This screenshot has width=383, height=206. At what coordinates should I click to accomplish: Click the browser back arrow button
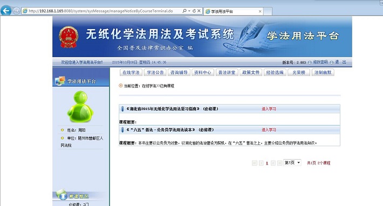coord(6,11)
